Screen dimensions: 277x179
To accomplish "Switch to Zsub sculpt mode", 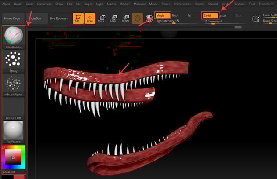I will coord(223,15).
